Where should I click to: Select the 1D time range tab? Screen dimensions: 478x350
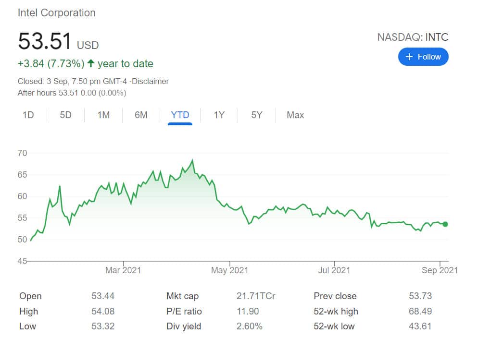tap(28, 115)
